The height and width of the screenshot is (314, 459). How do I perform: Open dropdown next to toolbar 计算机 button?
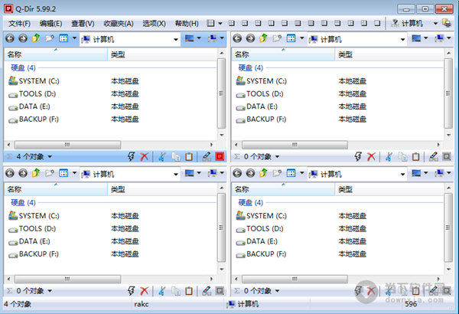point(435,23)
